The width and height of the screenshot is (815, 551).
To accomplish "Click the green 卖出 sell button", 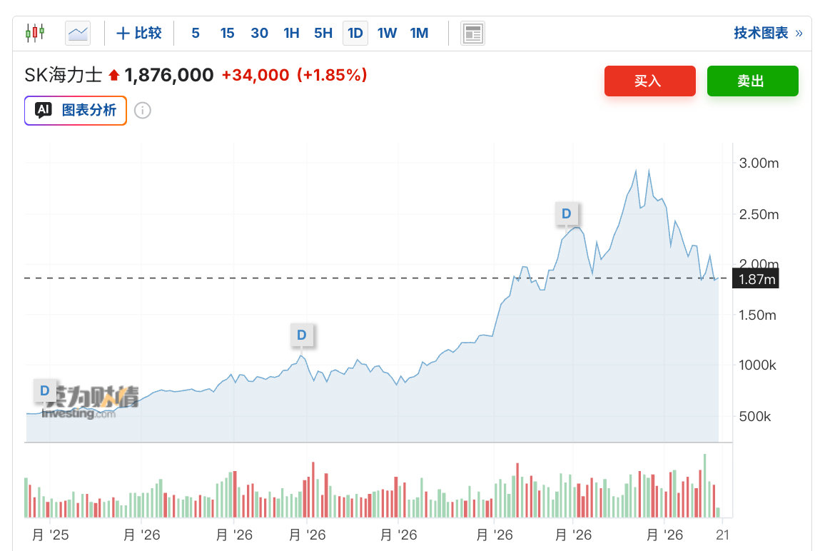I will click(753, 81).
